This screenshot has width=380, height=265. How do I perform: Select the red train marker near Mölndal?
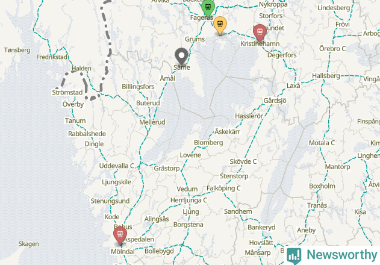pyautogui.click(x=120, y=235)
